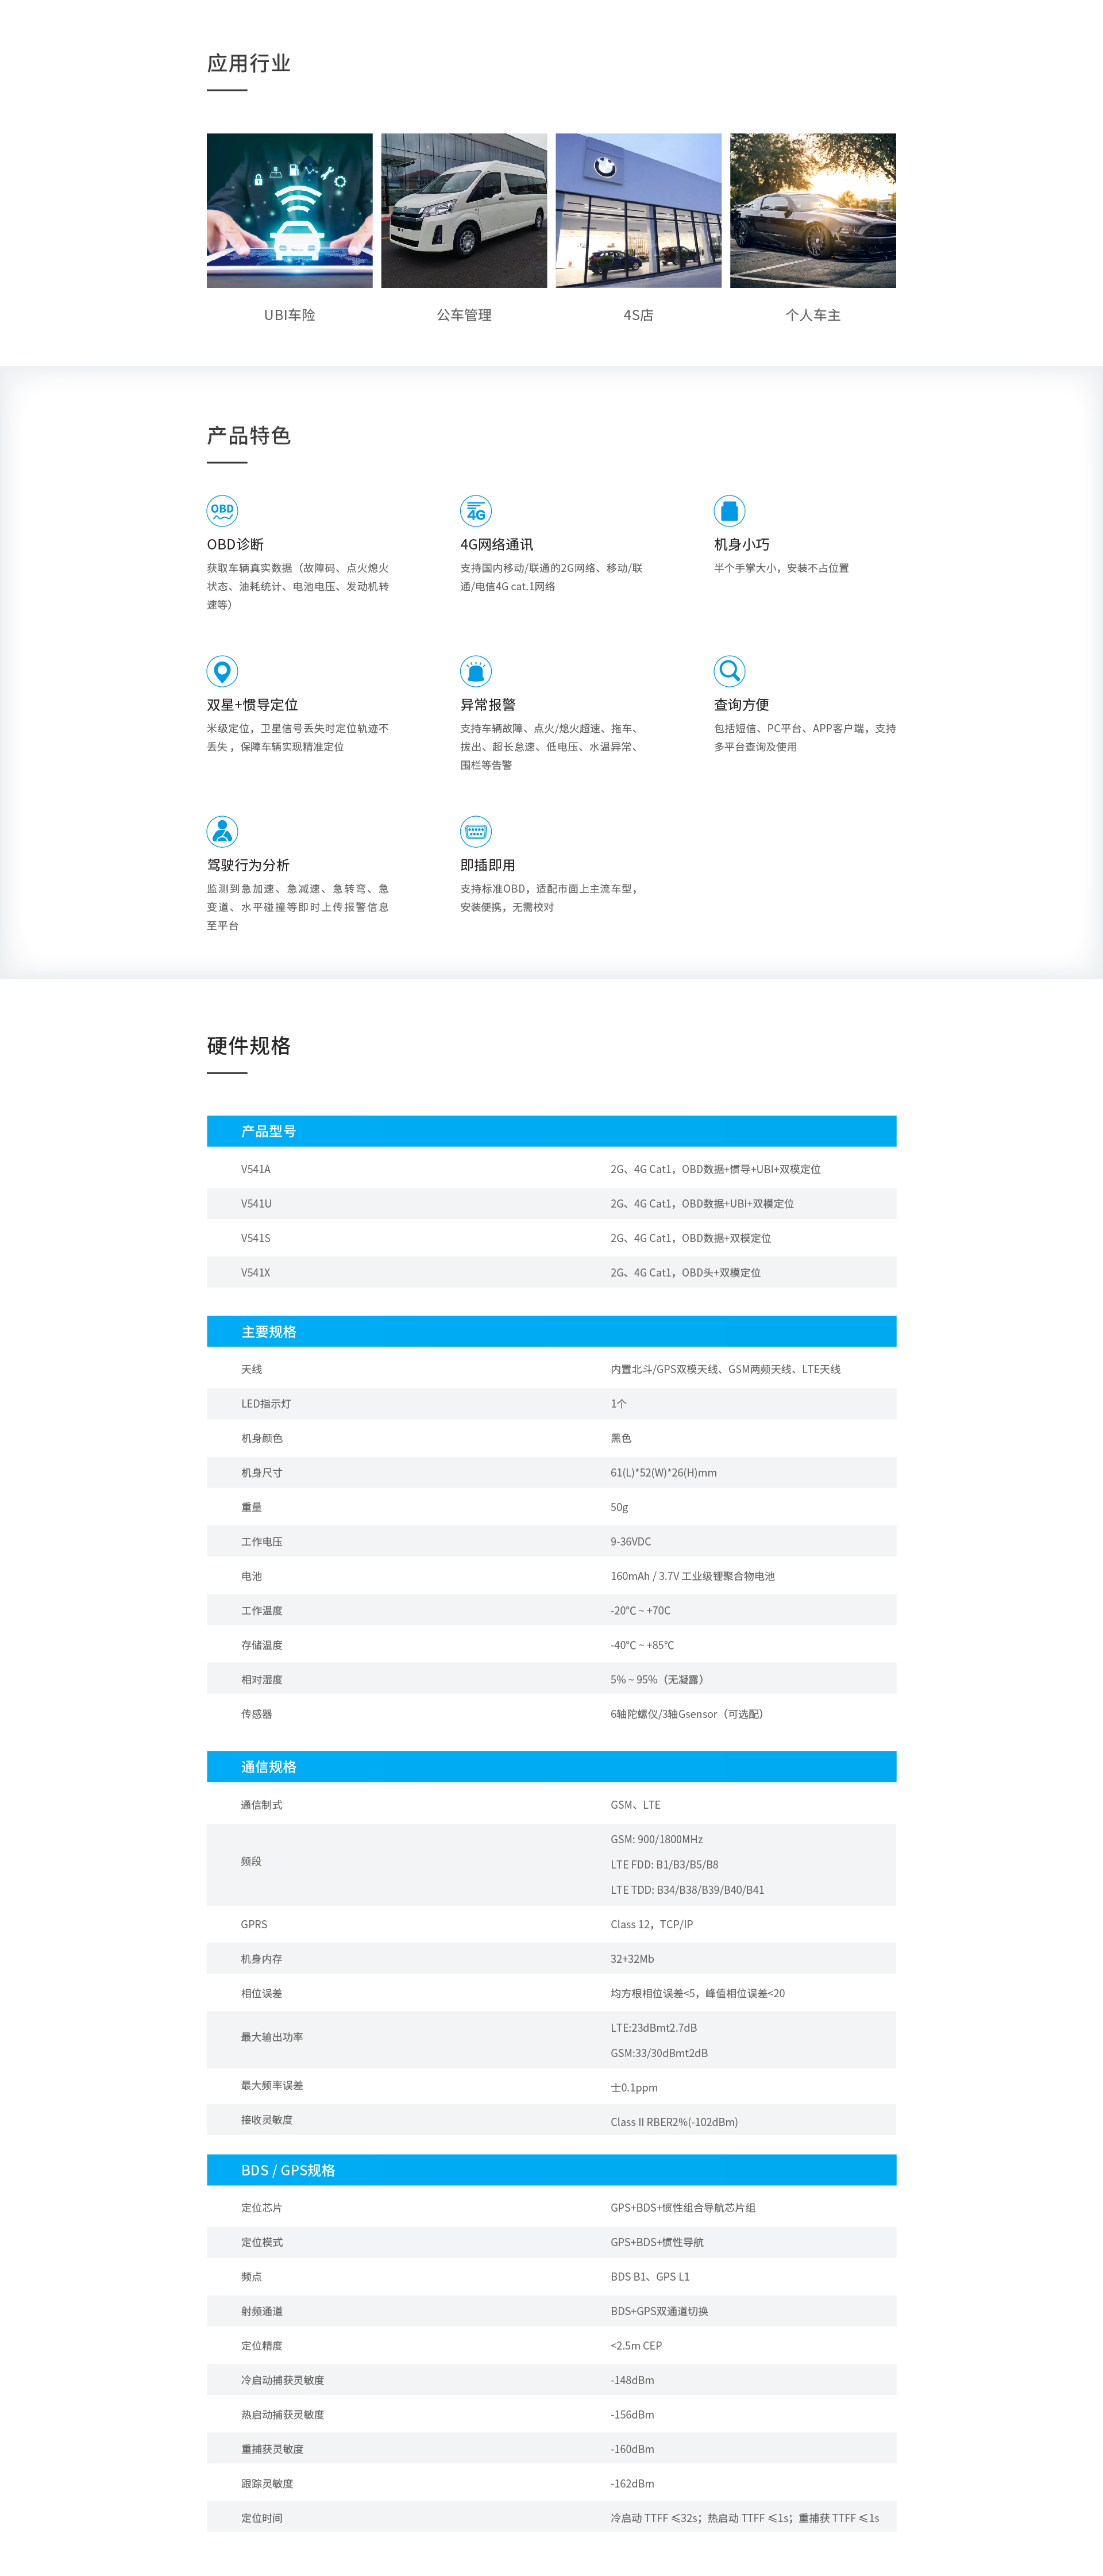Click the 产品特色 section heading
Screen dimensions: 1103x2576
tap(249, 435)
